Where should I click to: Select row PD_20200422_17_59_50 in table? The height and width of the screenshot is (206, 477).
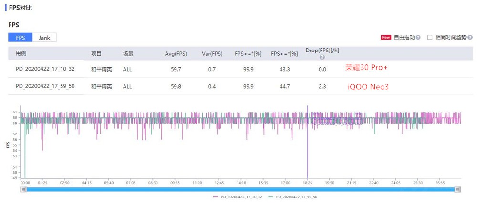click(x=240, y=86)
